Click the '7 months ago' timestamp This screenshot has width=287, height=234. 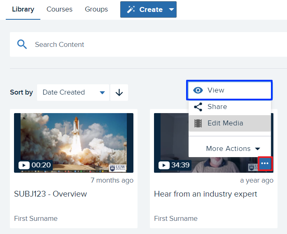coord(112,180)
